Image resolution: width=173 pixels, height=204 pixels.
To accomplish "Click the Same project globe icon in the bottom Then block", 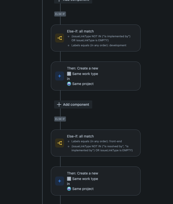I will pos(69,189).
